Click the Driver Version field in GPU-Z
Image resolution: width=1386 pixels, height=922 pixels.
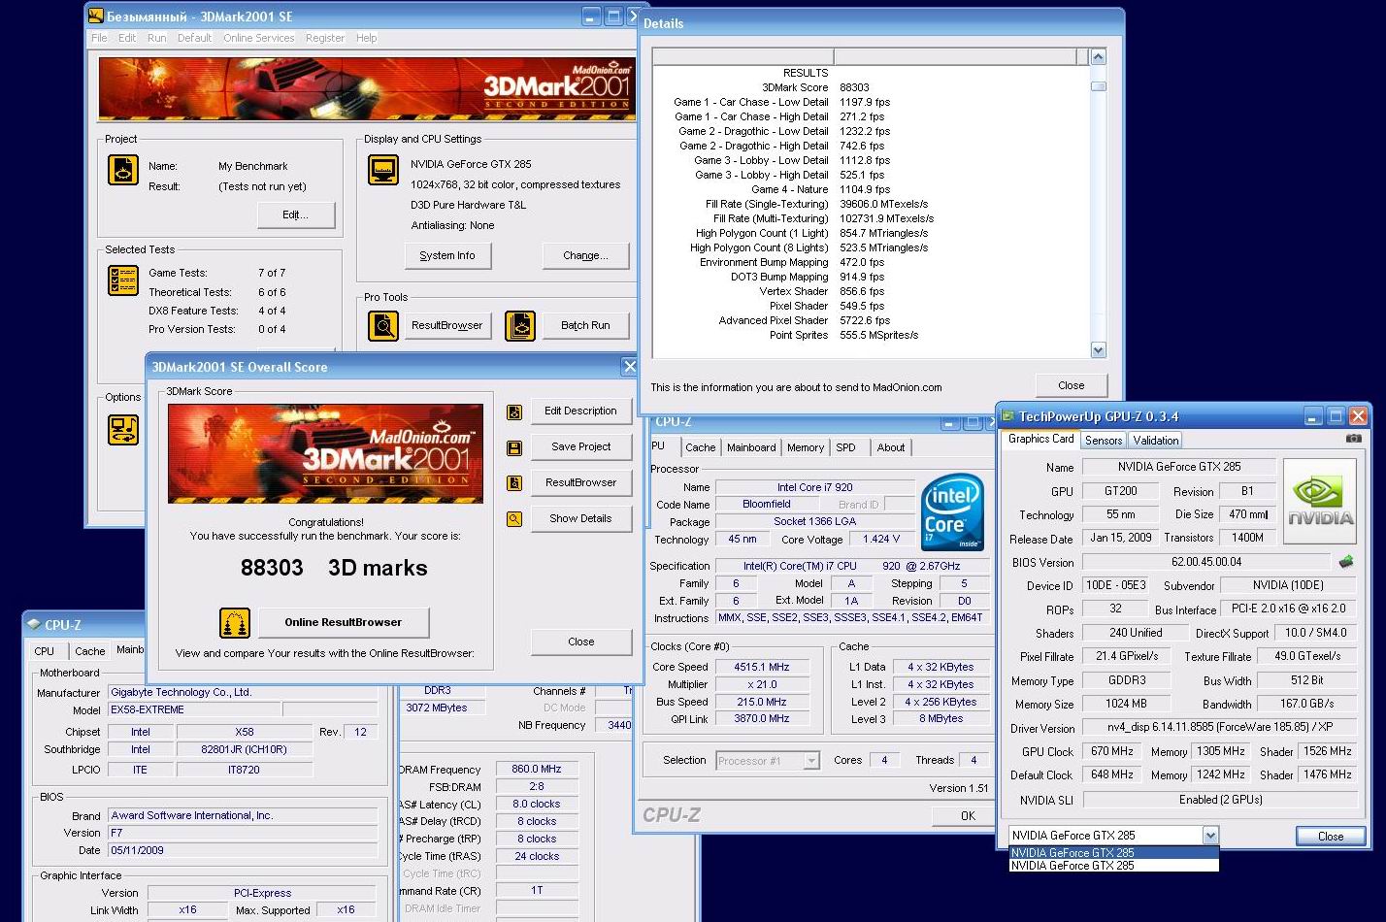[x=1220, y=728]
